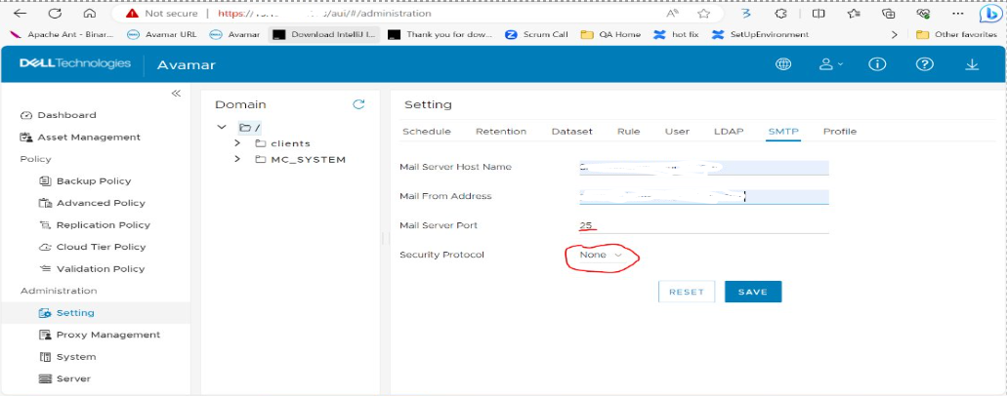This screenshot has height=396, width=1007.
Task: Open the information icon in Avamar header
Action: click(877, 64)
